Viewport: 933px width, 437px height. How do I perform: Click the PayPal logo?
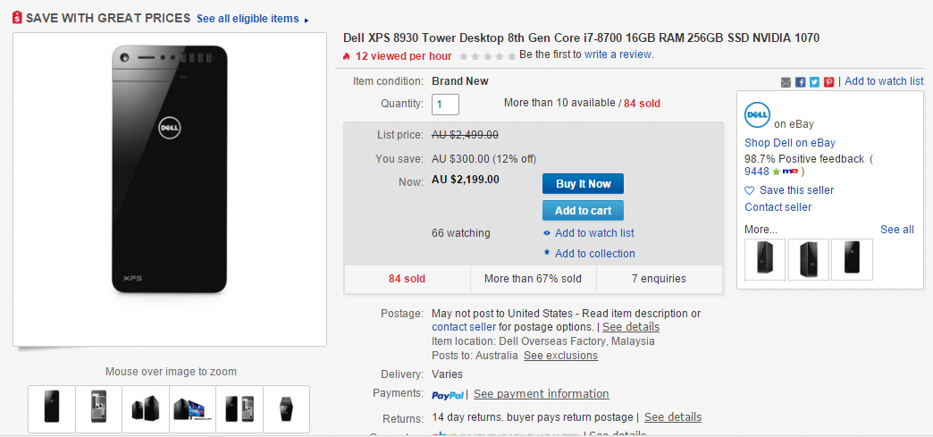[x=448, y=395]
